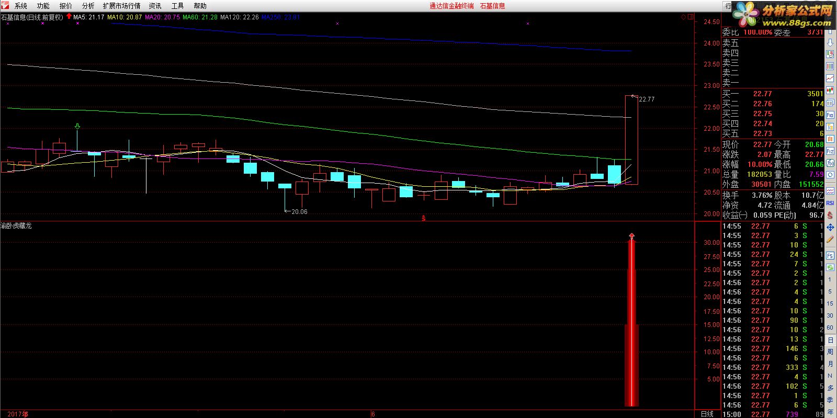Viewport: 837px width, 418px height.
Task: Click the green refresh icon in sidebar
Action: 830,267
